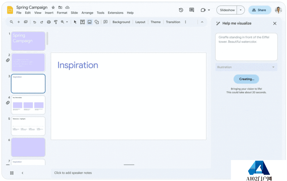Open the Illustration style dropdown

click(x=246, y=67)
